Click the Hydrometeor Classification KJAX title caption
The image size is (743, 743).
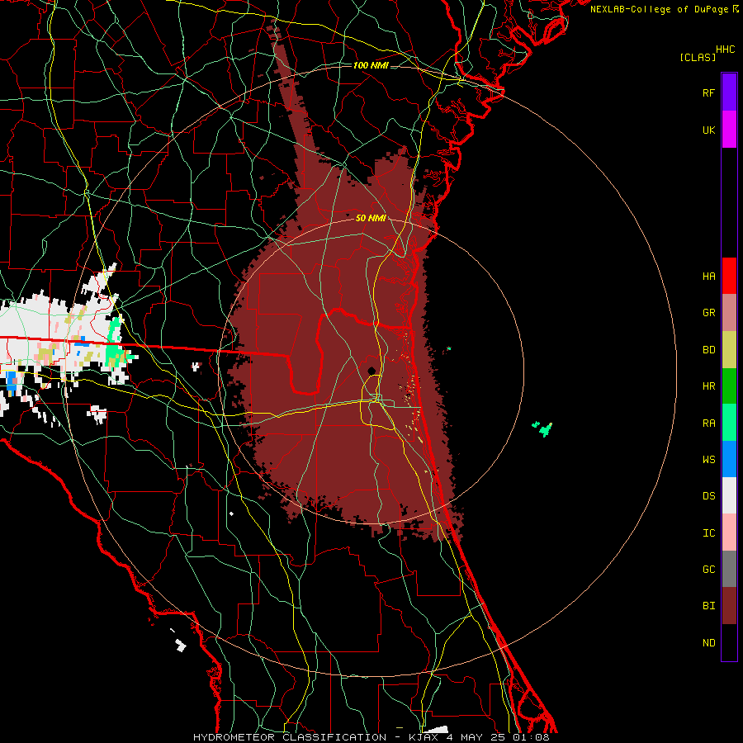click(371, 737)
